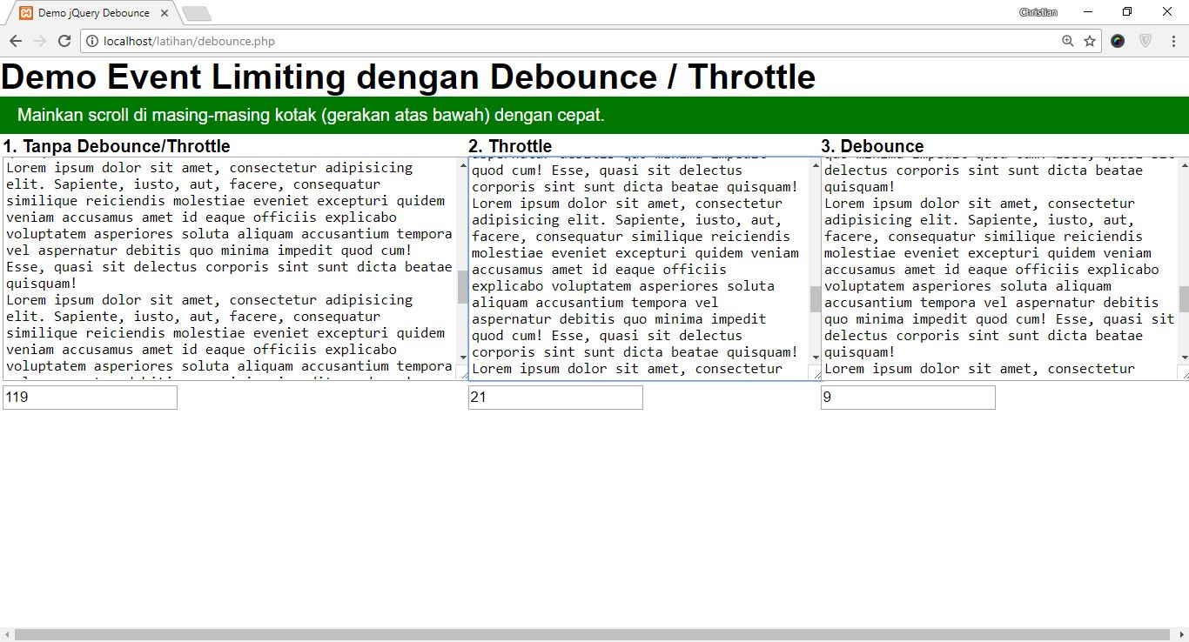This screenshot has height=642, width=1189.
Task: Click scroll-up arrow of Throttle text box
Action: point(816,165)
